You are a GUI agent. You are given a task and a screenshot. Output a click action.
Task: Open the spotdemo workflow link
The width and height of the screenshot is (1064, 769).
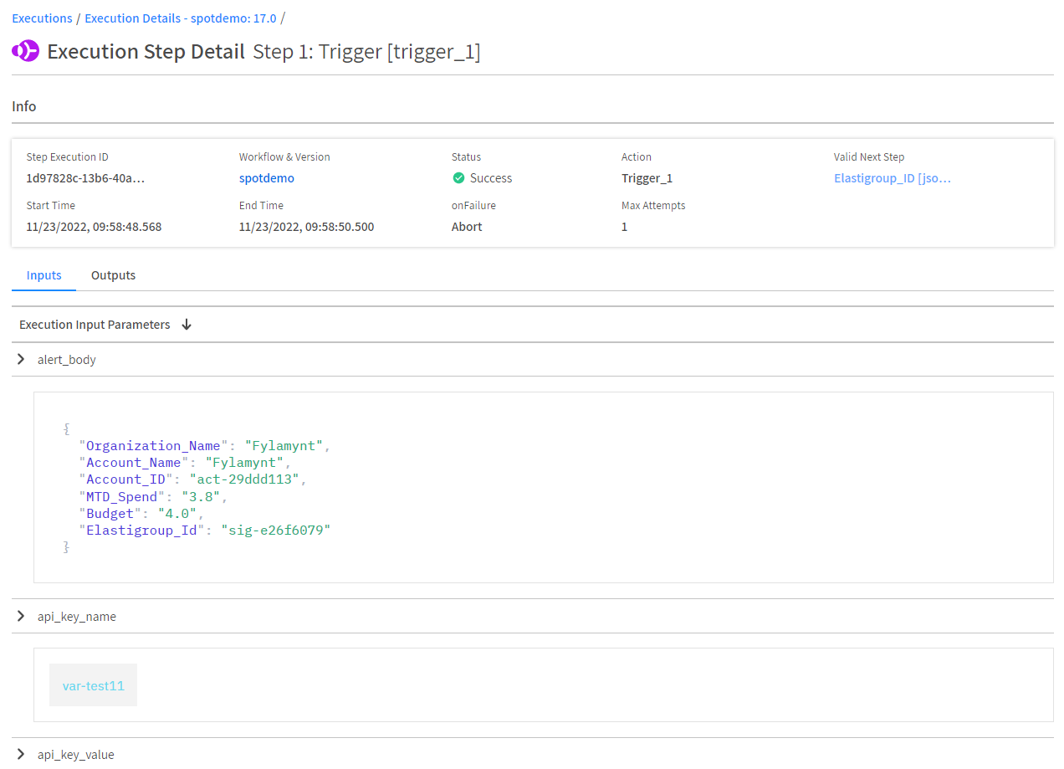pos(266,178)
